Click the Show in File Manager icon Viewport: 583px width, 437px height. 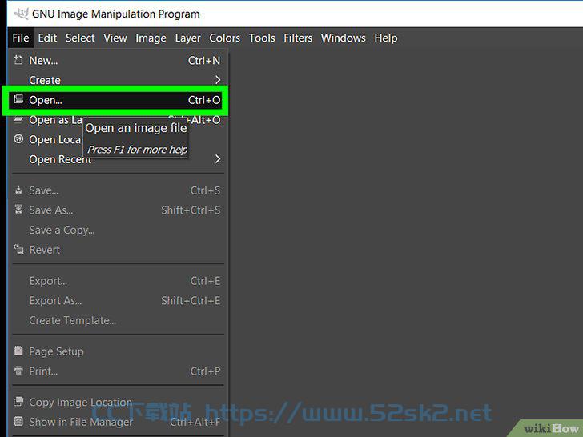coord(18,421)
